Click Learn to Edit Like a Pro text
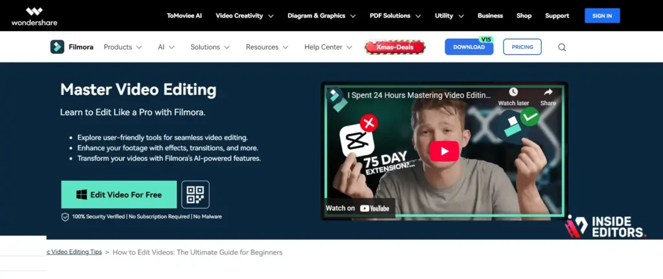663x279 pixels. 133,112
